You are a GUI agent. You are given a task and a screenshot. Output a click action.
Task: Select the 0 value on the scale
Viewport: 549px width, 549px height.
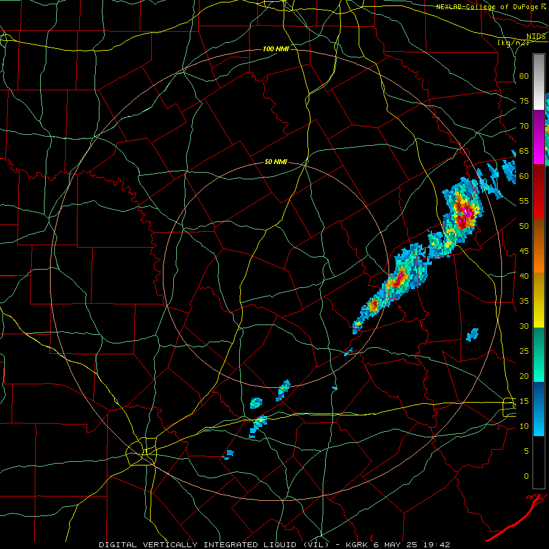point(526,476)
